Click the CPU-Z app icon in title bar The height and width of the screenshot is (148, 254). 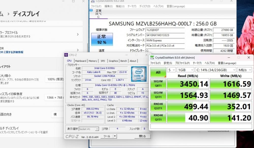click(x=66, y=55)
